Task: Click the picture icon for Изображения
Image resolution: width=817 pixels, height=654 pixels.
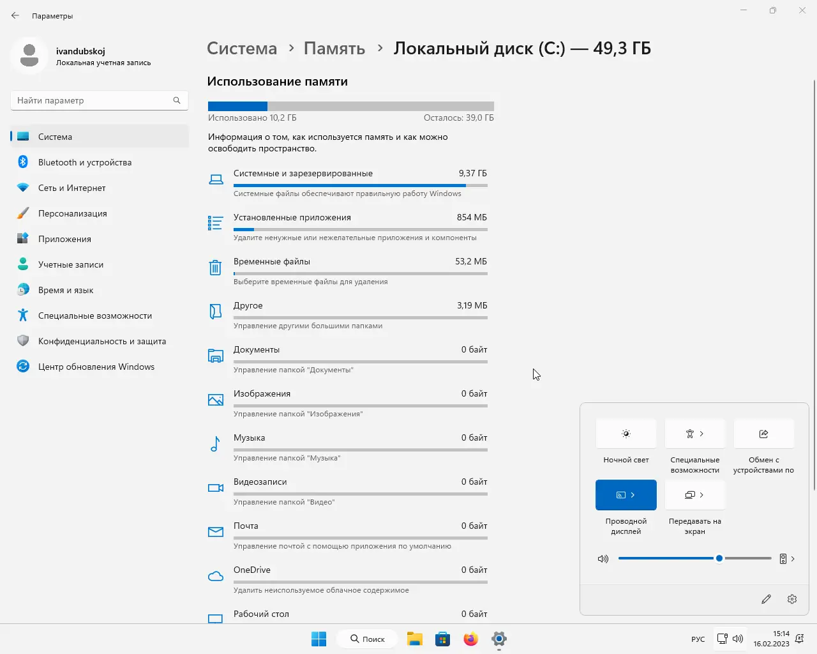Action: click(216, 399)
